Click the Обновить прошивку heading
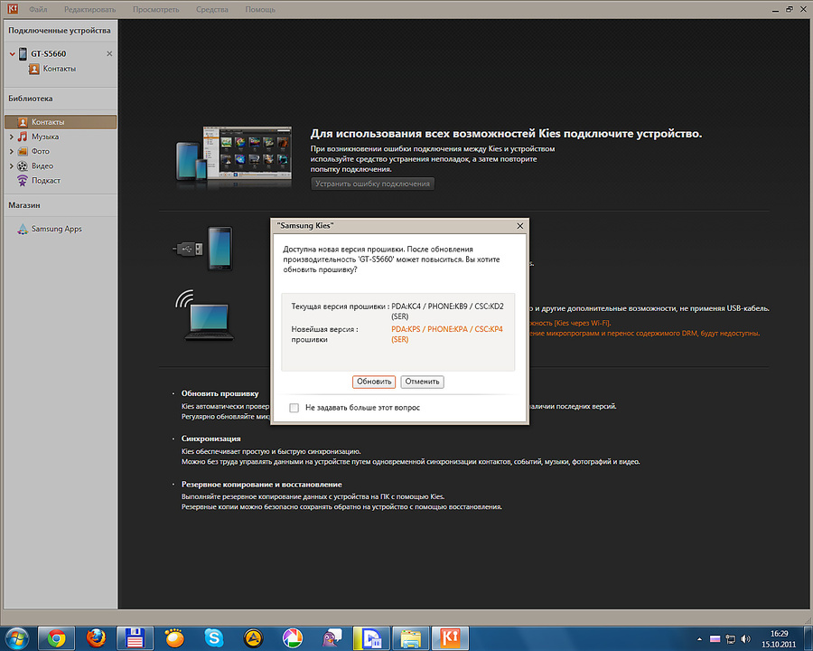813x651 pixels. tap(220, 393)
